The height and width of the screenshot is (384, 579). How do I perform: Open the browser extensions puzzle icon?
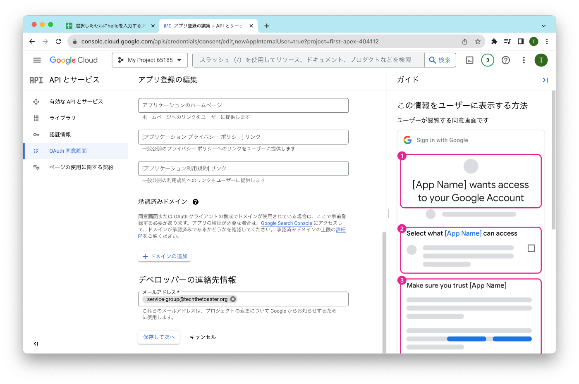point(494,41)
